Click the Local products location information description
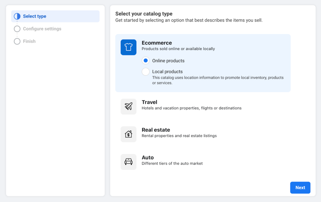321x202 pixels. pyautogui.click(x=218, y=80)
